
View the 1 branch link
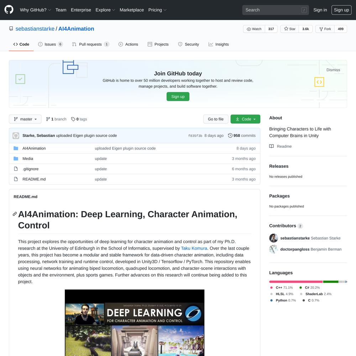(56, 119)
